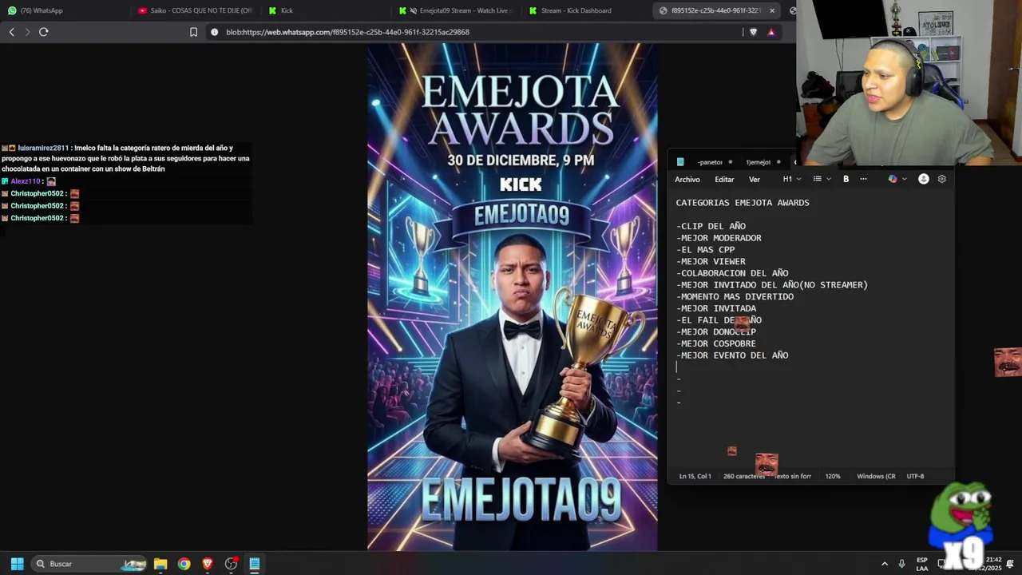The width and height of the screenshot is (1022, 575).
Task: Bookmark this page with the bookmark icon
Action: pos(193,32)
